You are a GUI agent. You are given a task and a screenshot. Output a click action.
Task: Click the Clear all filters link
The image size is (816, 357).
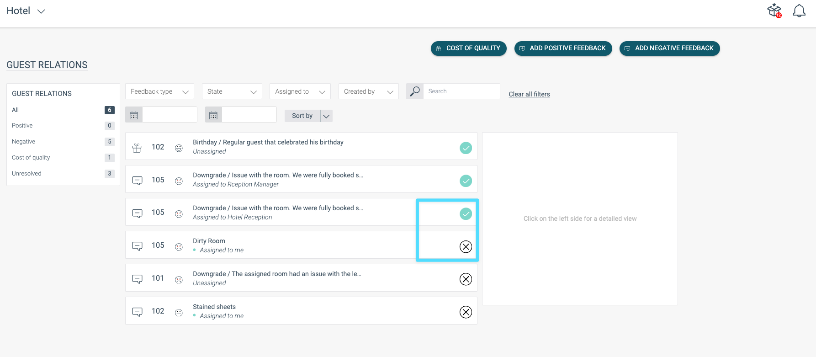530,94
